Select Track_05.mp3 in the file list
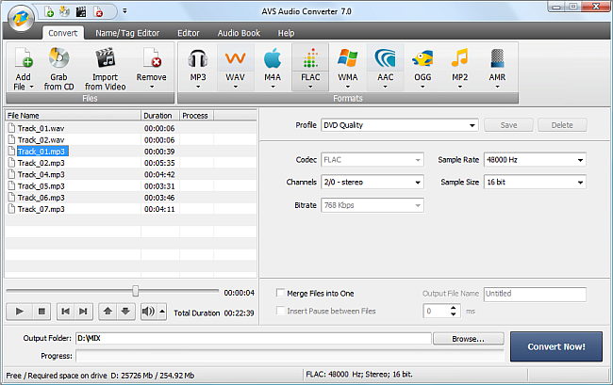The image size is (613, 385). (131, 186)
